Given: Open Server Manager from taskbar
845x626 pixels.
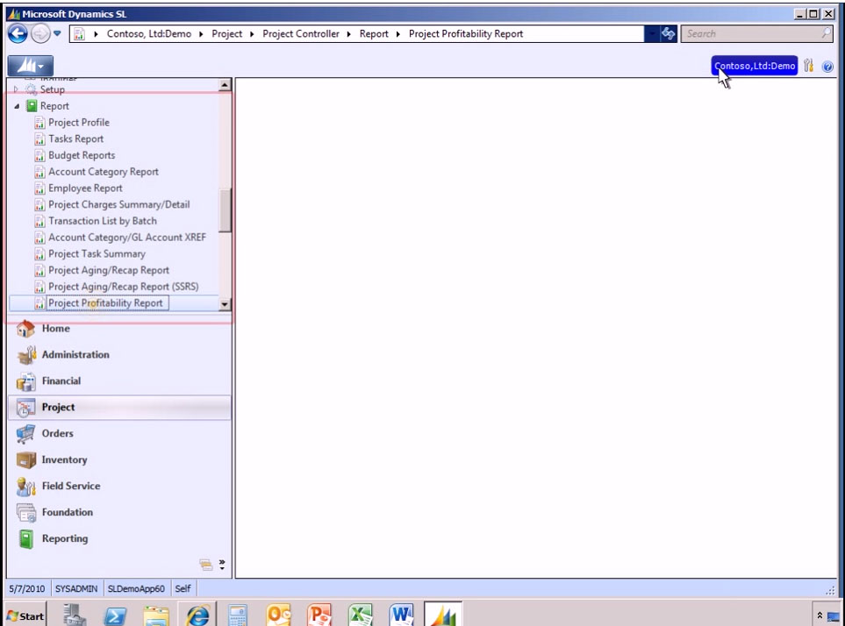Looking at the screenshot, I should [74, 615].
